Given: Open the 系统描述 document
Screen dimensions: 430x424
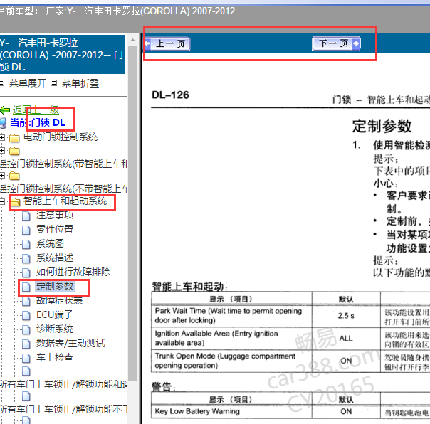Looking at the screenshot, I should click(x=55, y=258).
